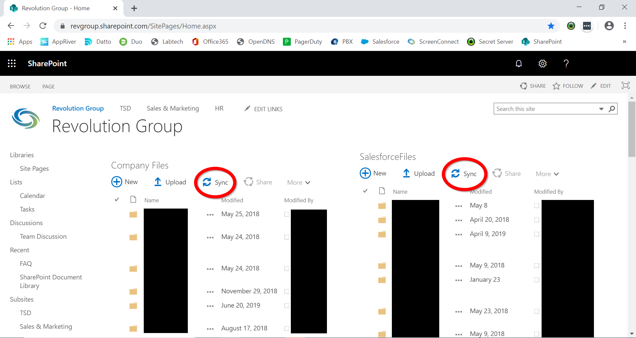This screenshot has width=636, height=338.
Task: Click New in Company Files
Action: pos(125,182)
